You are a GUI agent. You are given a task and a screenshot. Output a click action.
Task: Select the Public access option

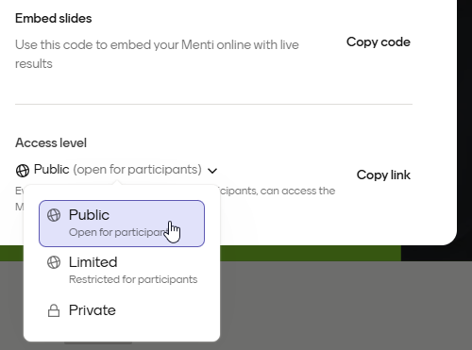point(122,224)
